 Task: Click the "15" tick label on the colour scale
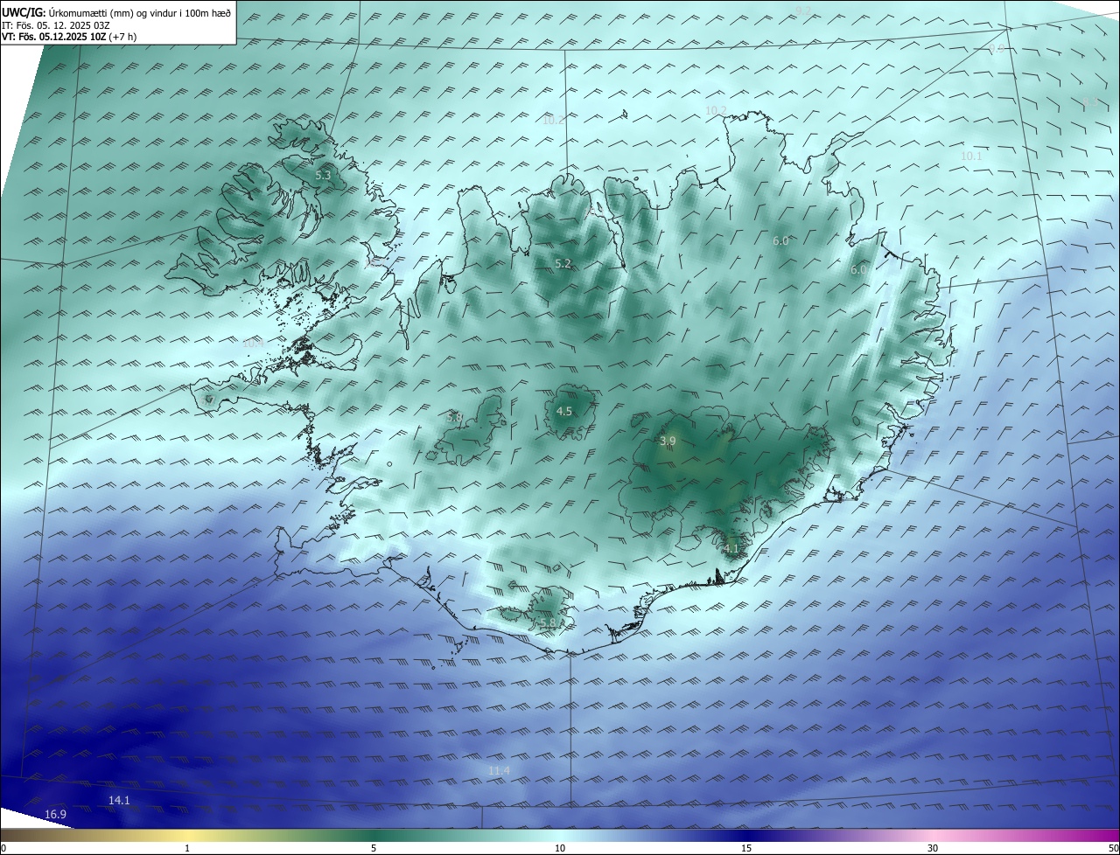(x=746, y=848)
